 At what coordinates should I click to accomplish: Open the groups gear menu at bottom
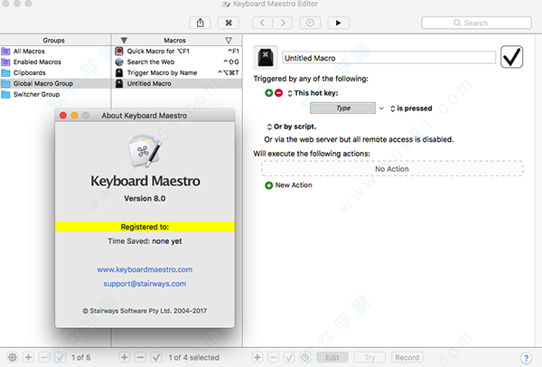(13, 357)
